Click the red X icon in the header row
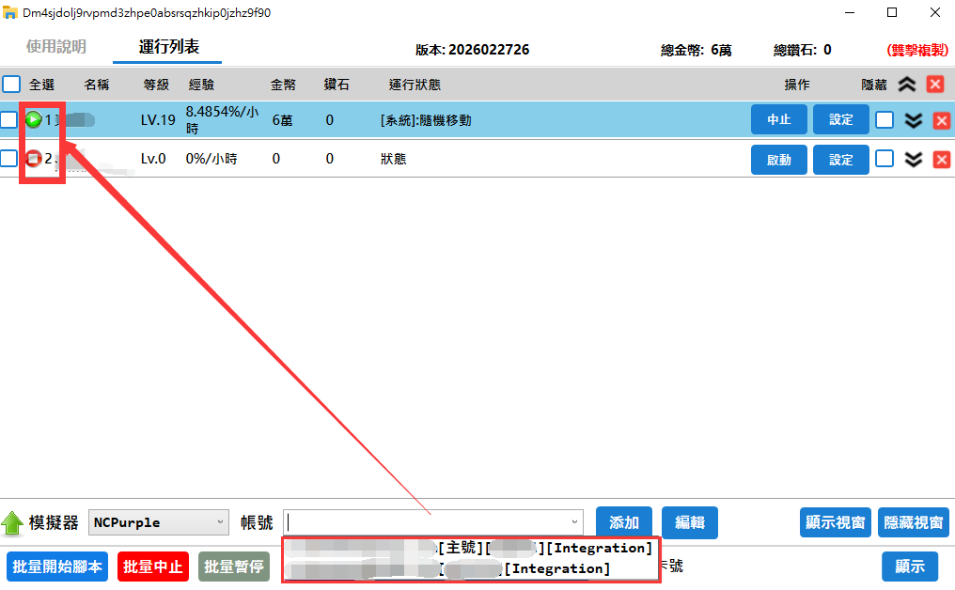Viewport: 955px width, 590px height. [x=935, y=84]
